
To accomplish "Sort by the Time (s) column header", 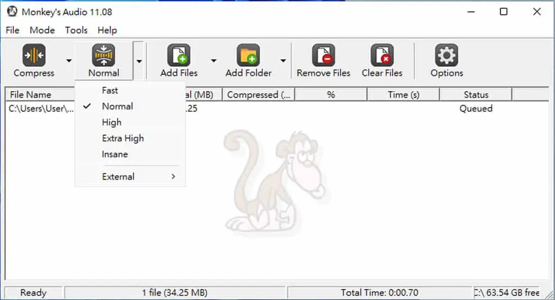I will 403,94.
